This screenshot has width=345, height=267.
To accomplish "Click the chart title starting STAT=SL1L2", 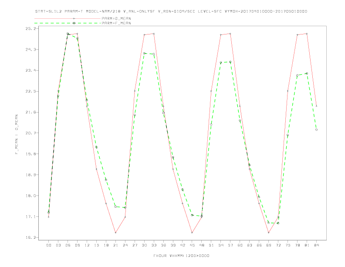I will [x=171, y=11].
